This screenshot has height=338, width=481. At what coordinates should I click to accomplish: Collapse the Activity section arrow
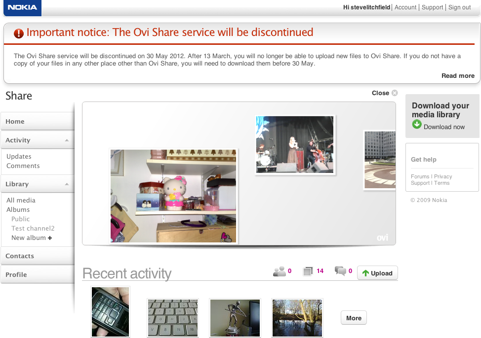[67, 140]
